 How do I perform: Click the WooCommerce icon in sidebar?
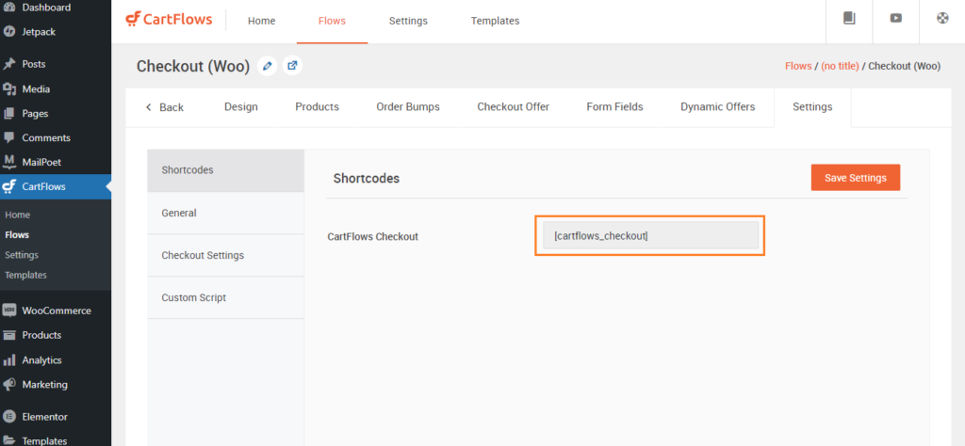[9, 311]
